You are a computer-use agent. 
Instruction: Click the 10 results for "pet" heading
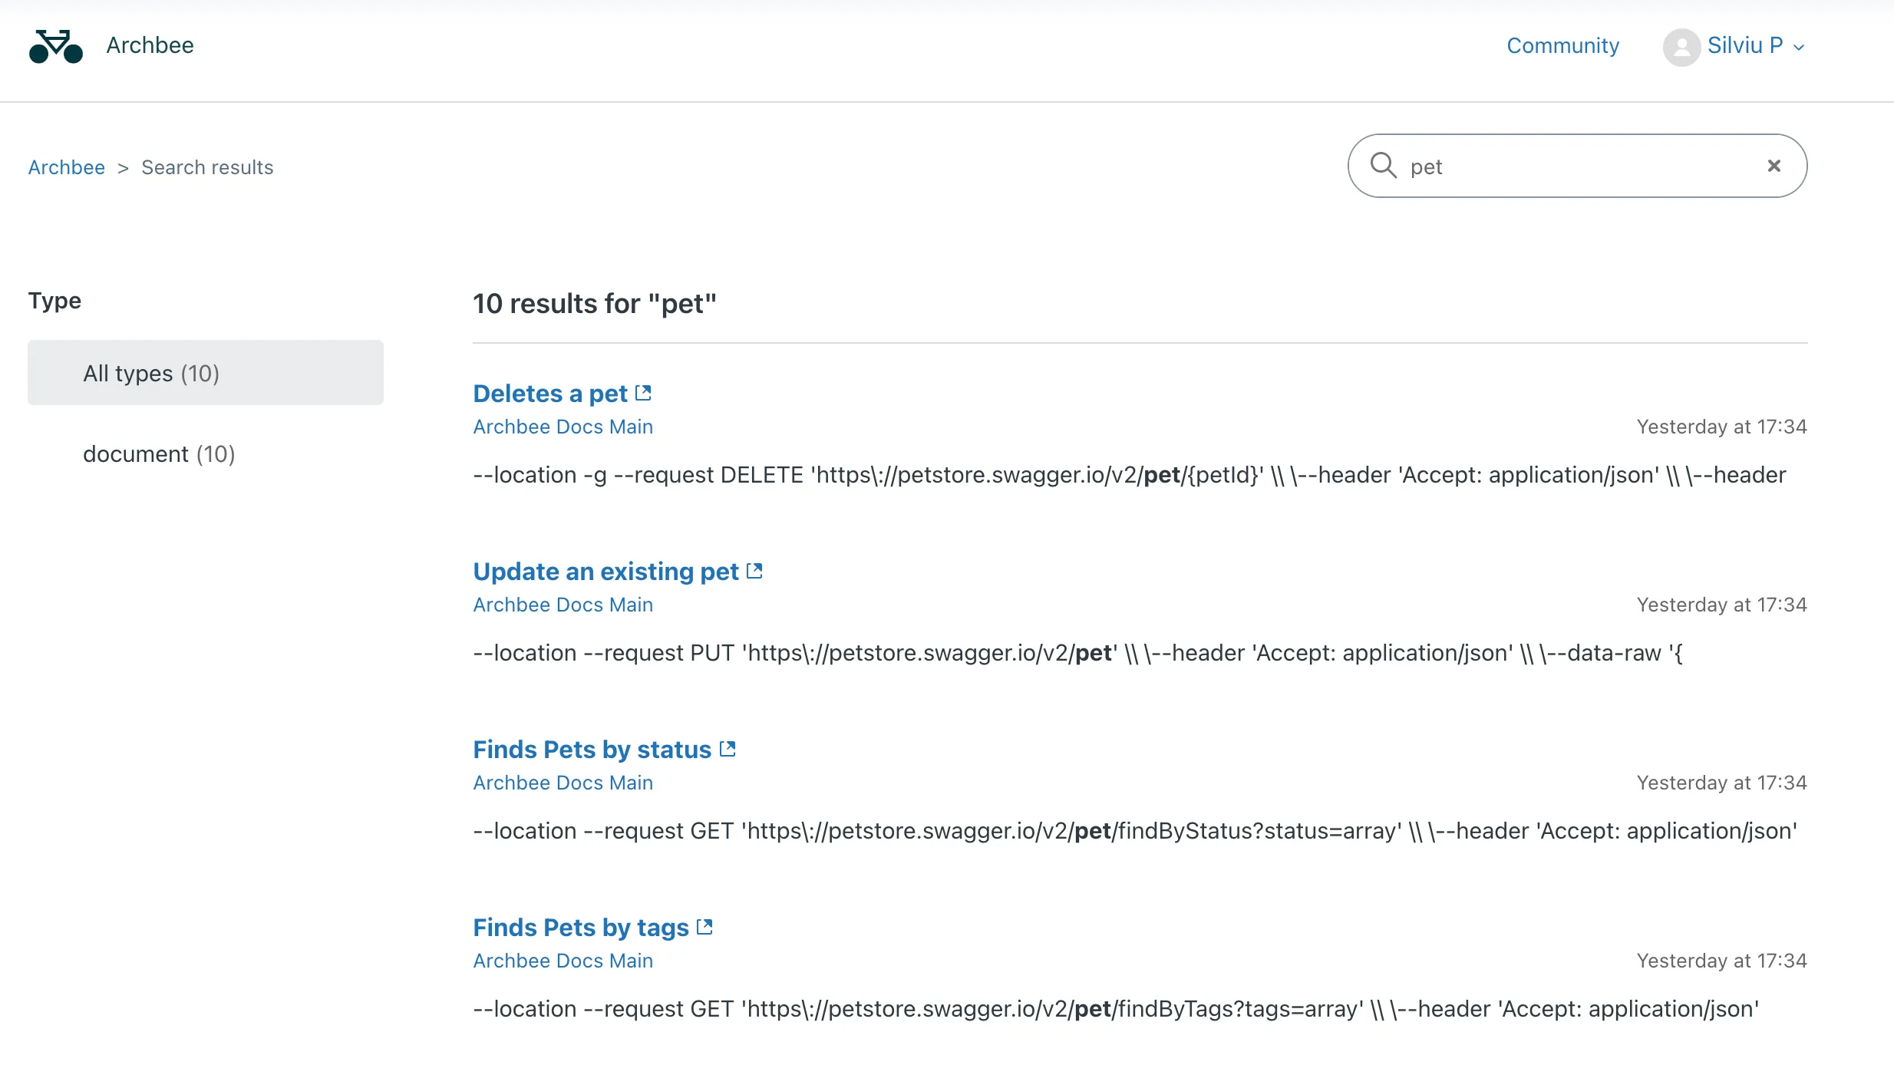(x=595, y=304)
